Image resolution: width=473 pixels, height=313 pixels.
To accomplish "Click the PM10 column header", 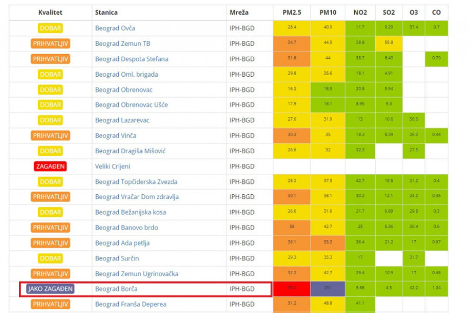I will click(x=328, y=12).
